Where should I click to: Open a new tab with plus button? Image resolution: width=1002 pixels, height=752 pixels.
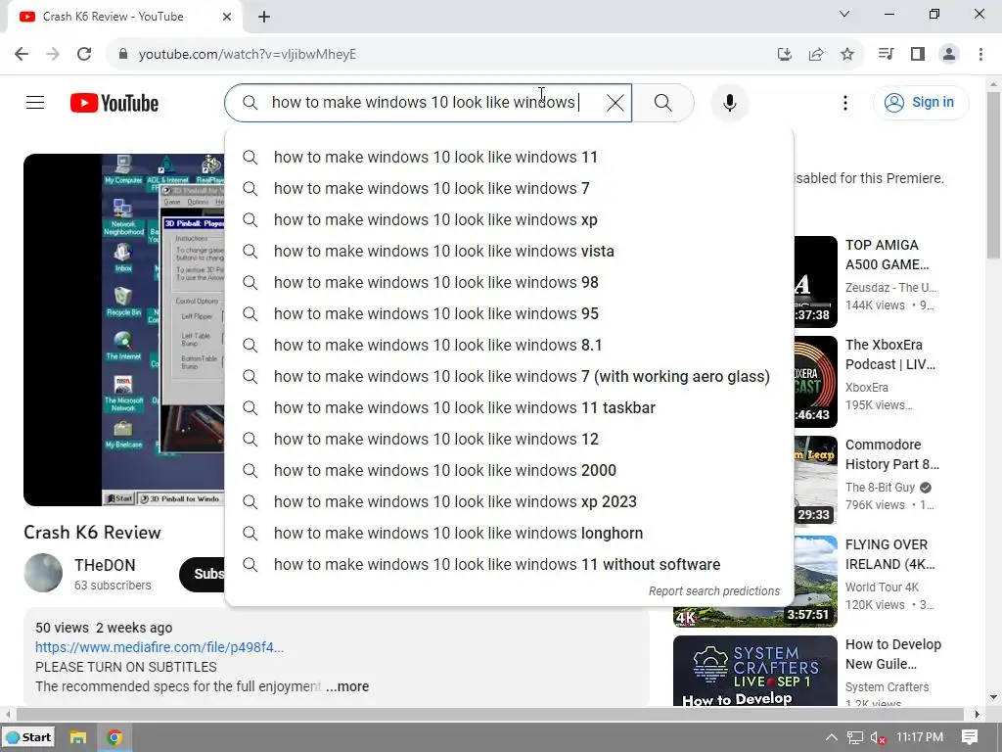point(264,17)
